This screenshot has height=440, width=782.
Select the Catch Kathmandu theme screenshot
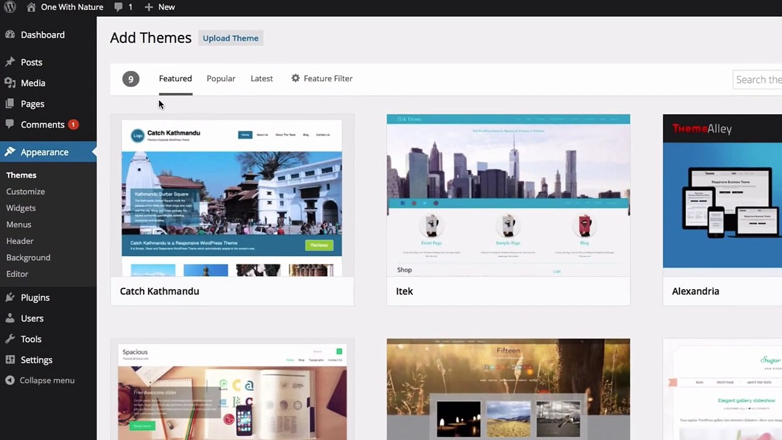232,196
